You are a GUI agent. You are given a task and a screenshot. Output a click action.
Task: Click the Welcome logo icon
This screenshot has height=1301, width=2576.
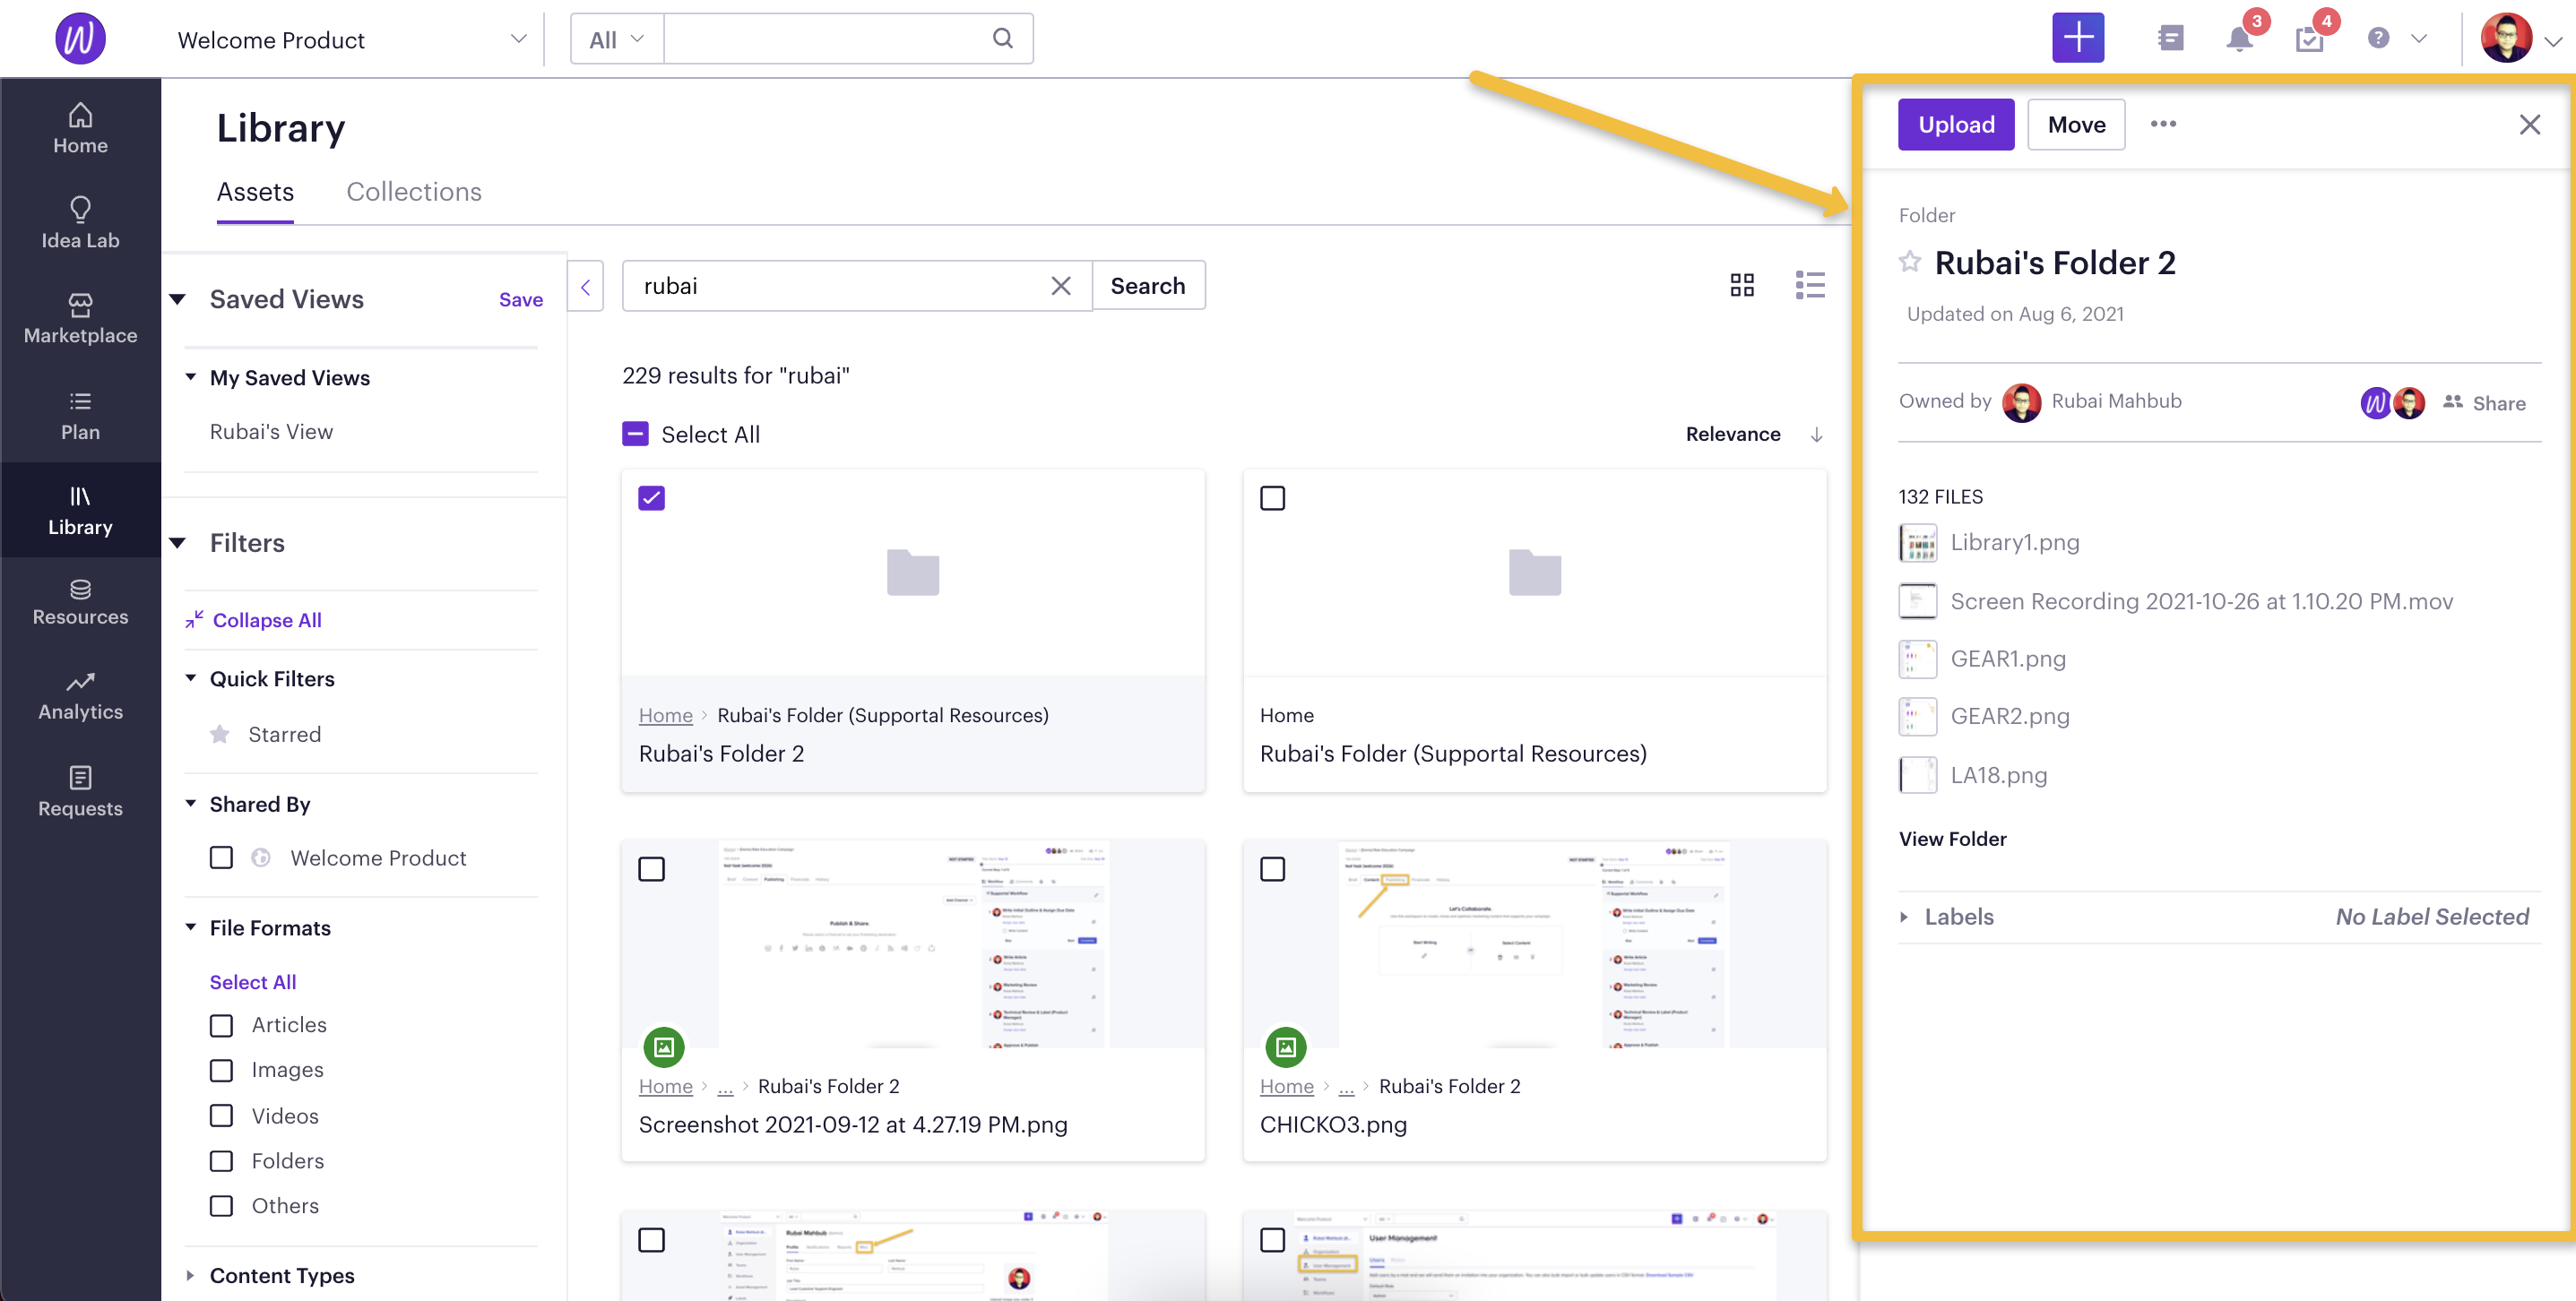[x=80, y=39]
